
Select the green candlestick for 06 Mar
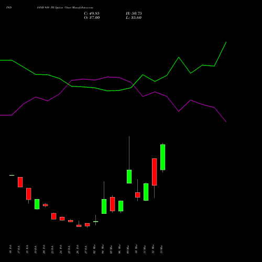coord(121,206)
